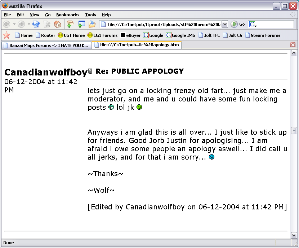Click the '~Thanks~' line
The height and width of the screenshot is (248, 299).
coord(106,174)
